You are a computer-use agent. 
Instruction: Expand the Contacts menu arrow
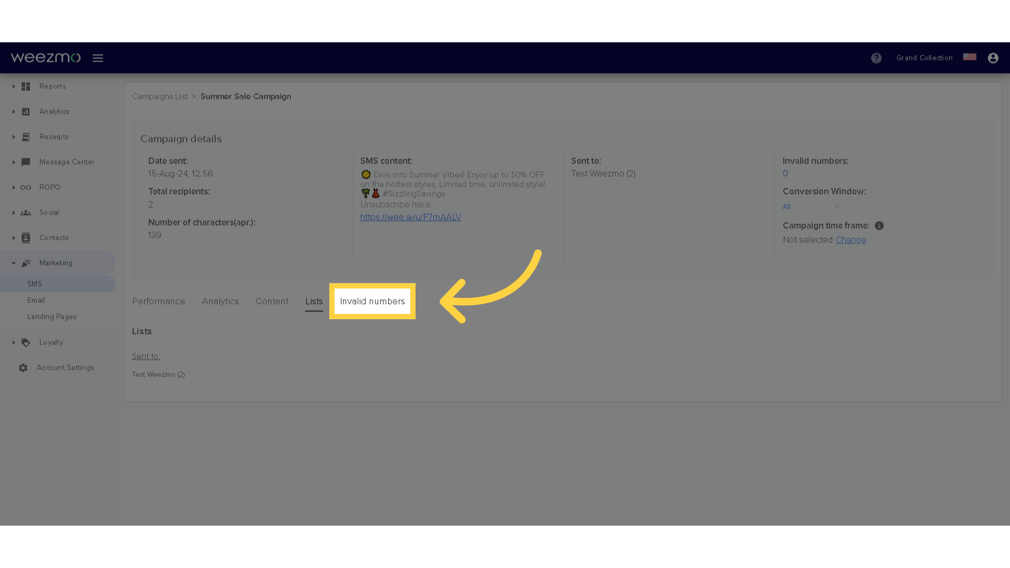click(14, 238)
